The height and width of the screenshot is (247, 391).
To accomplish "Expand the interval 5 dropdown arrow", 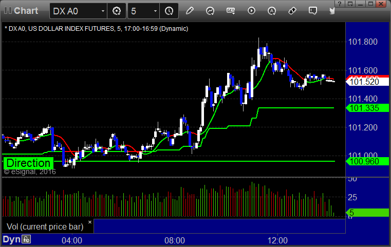I will point(155,11).
